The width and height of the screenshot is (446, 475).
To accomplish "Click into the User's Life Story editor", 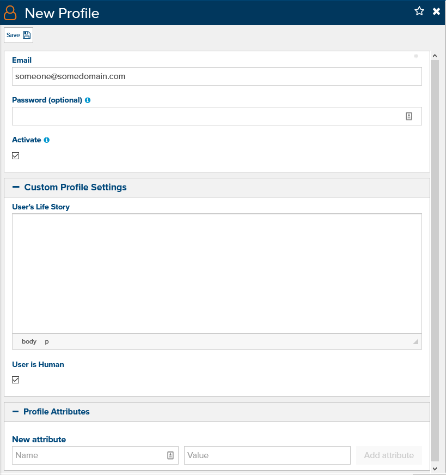I will 217,274.
